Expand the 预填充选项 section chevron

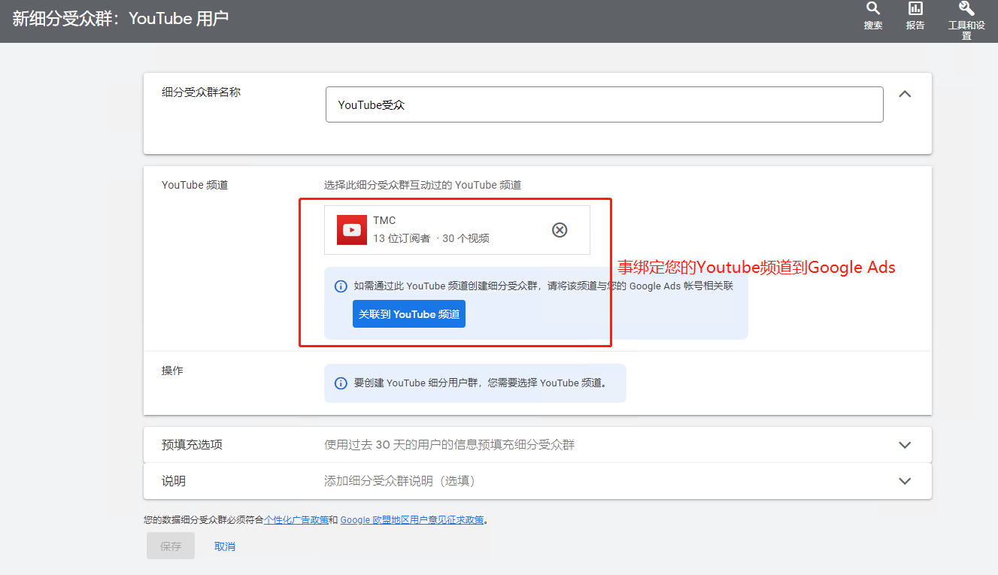905,445
